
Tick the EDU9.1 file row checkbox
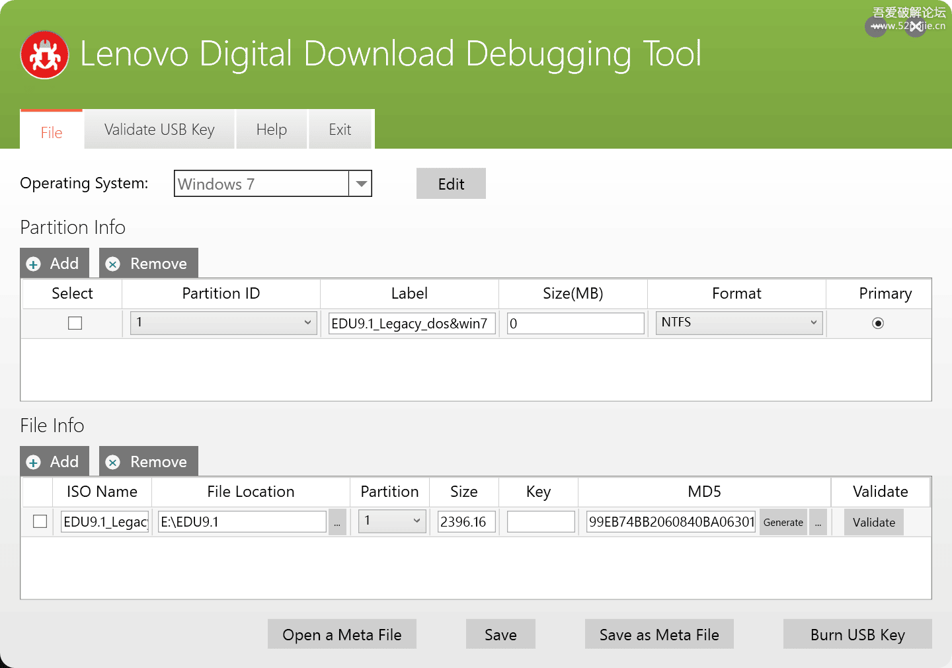(x=40, y=521)
